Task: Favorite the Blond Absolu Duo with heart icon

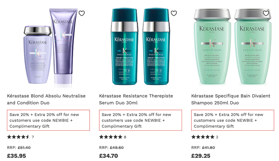Action: [x=82, y=13]
